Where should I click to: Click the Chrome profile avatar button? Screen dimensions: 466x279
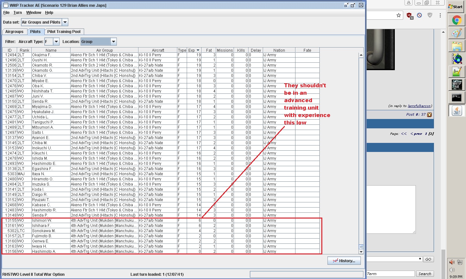(409, 3)
